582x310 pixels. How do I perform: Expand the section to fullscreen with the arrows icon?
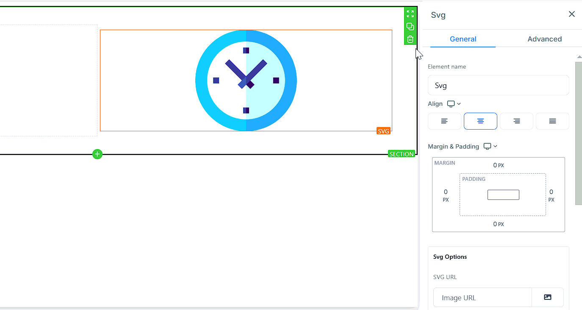(410, 14)
